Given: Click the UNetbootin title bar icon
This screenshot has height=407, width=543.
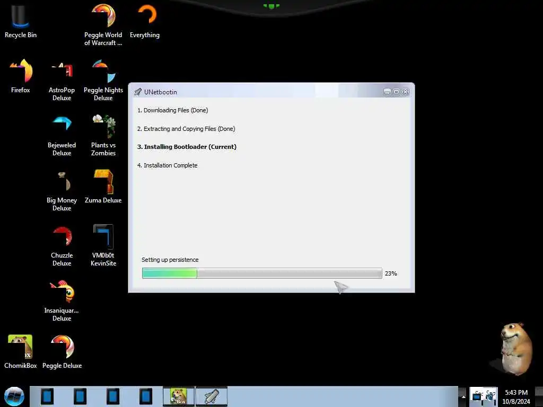Looking at the screenshot, I should [x=138, y=92].
